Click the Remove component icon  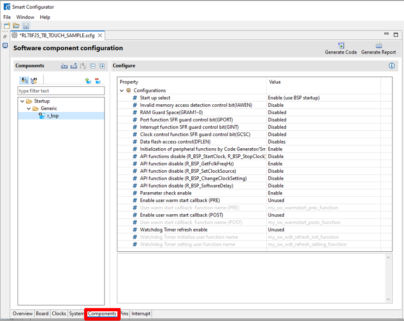(98, 81)
